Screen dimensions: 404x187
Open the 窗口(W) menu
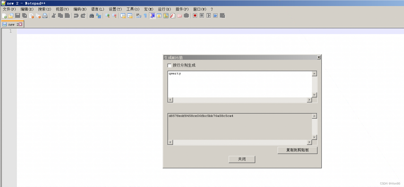pos(200,9)
